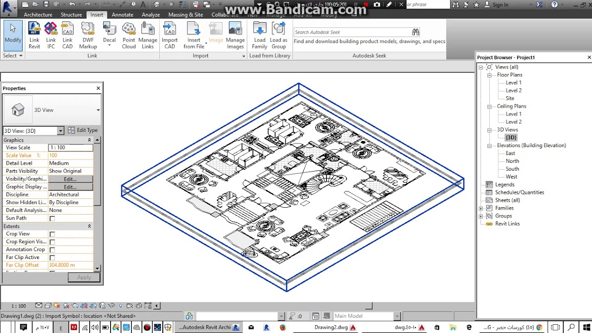Collapse the Extents section in Properties
The image size is (592, 333).
89,226
